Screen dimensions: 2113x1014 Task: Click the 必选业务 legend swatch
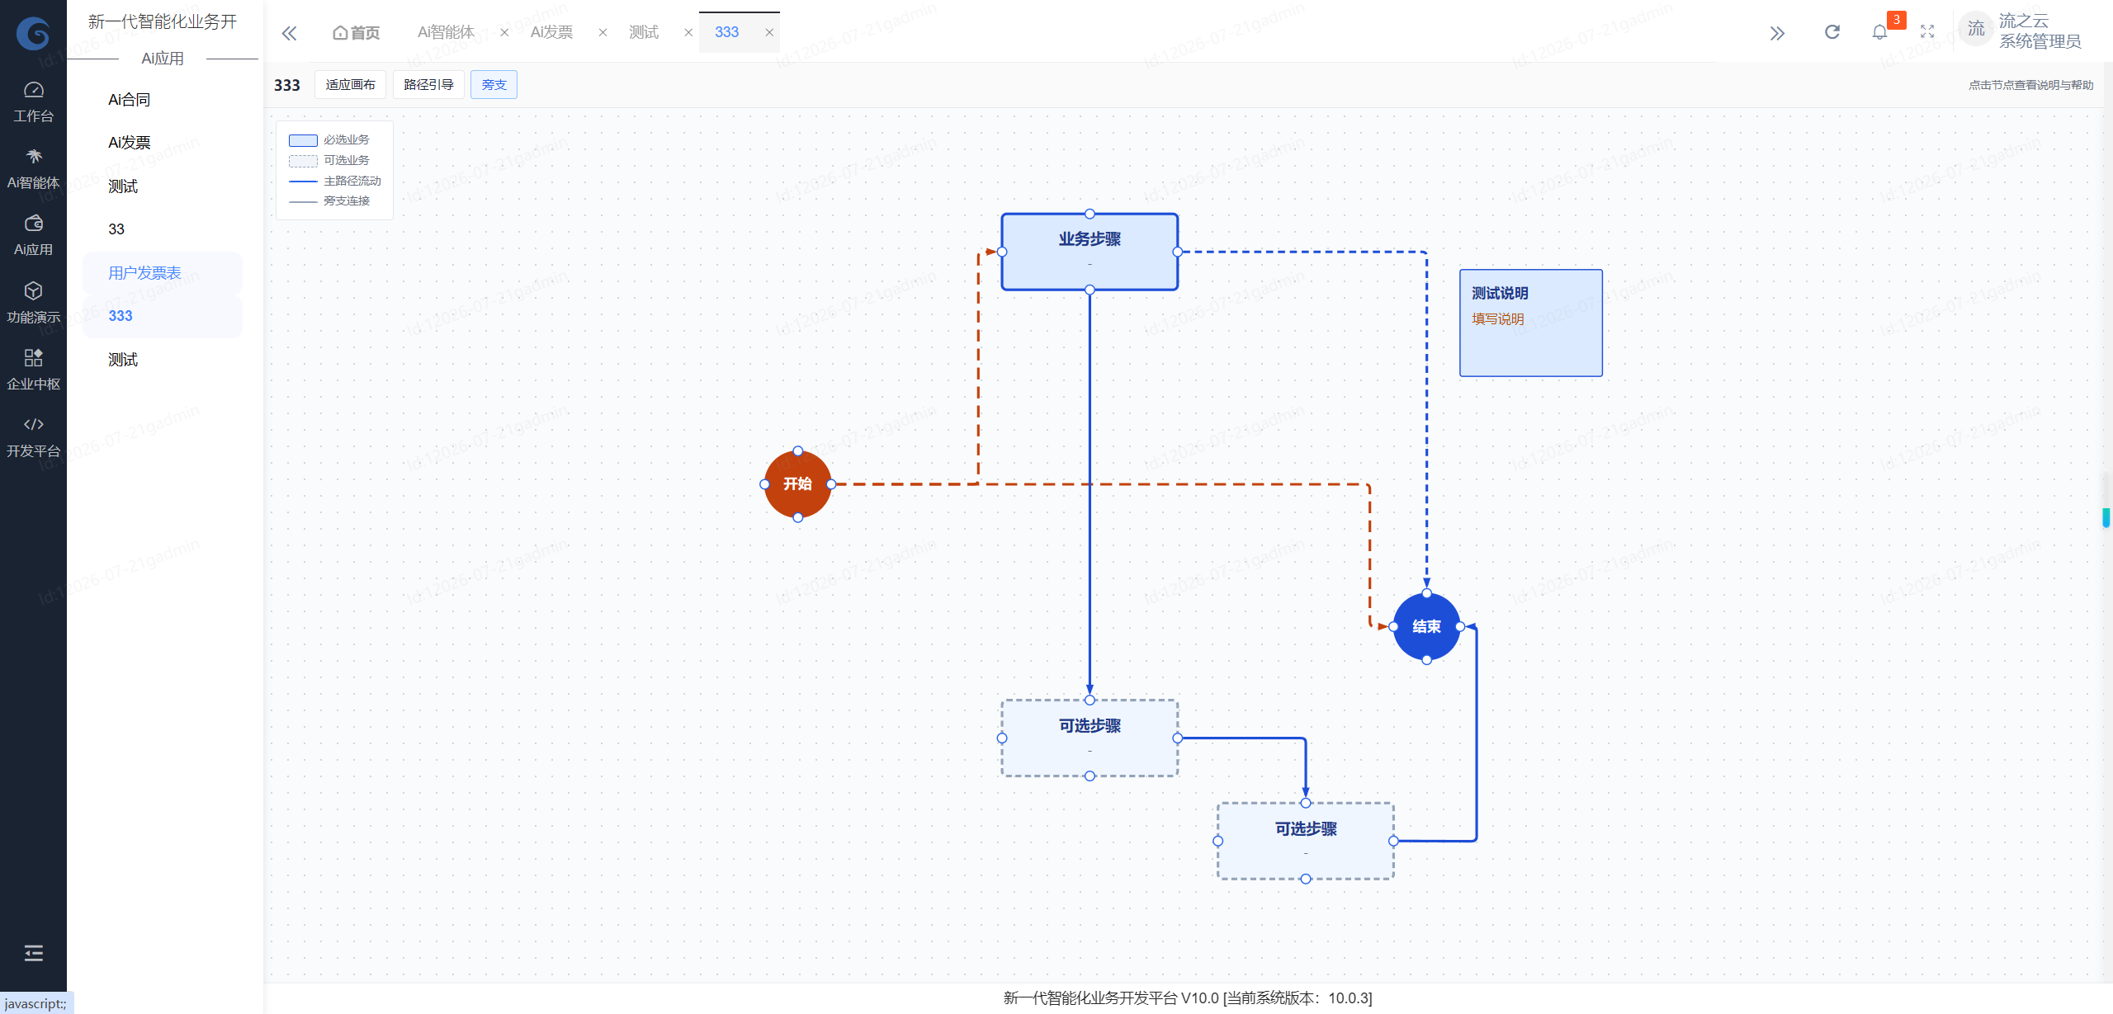pos(303,140)
